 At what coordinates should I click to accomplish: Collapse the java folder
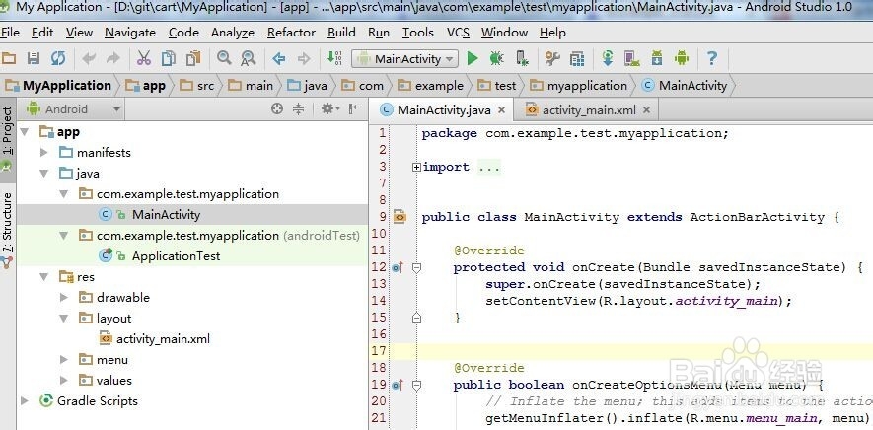(44, 174)
